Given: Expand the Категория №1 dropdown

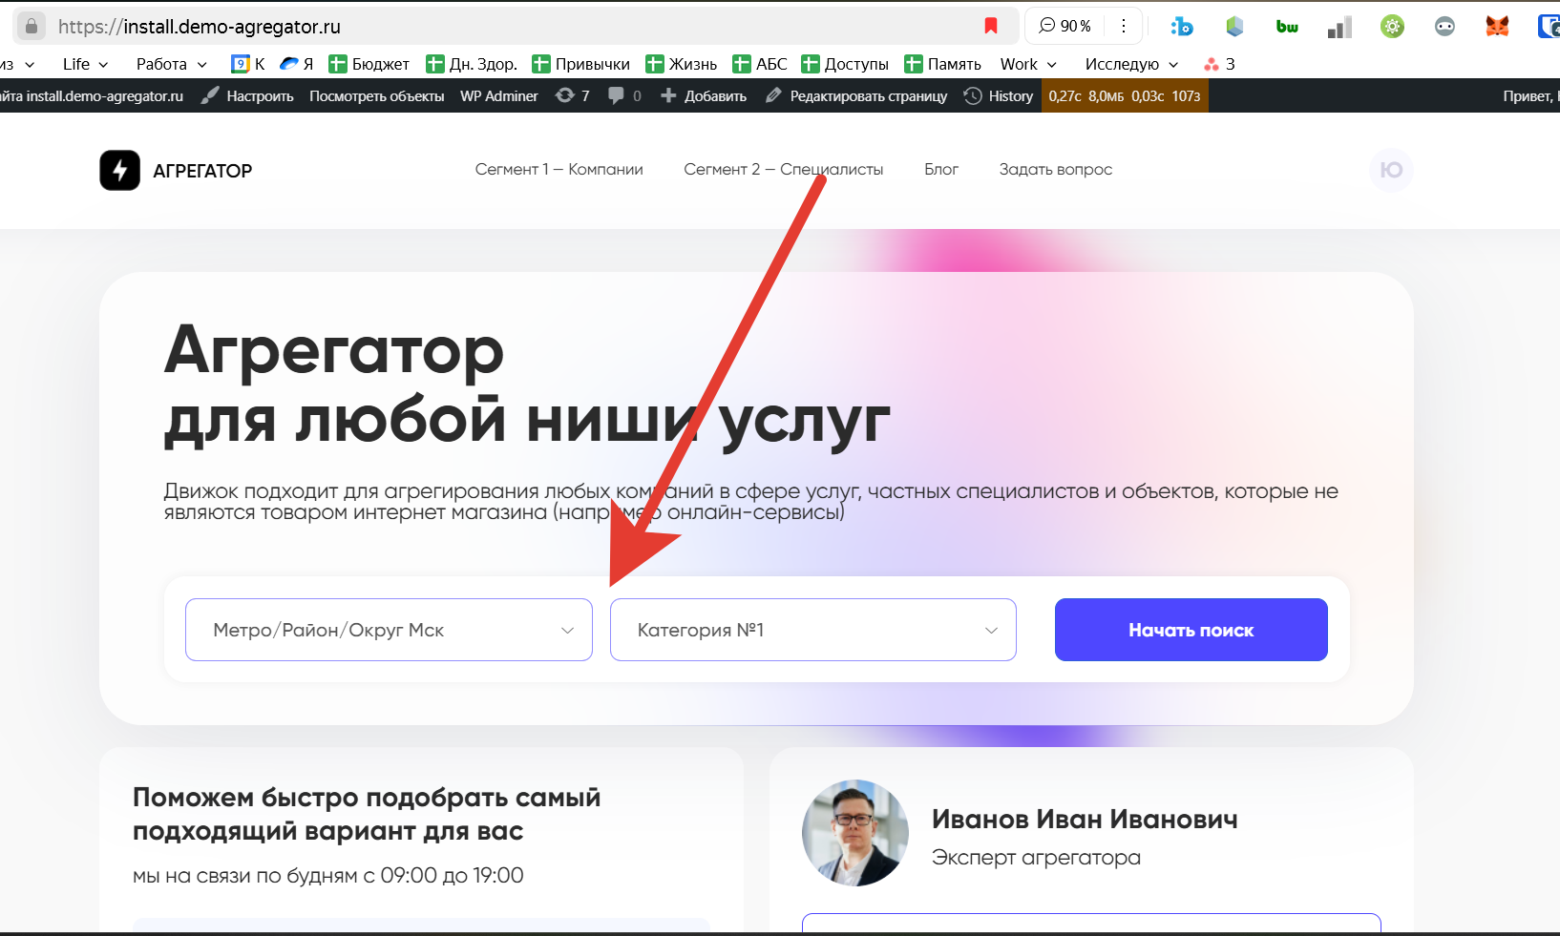Looking at the screenshot, I should (812, 630).
